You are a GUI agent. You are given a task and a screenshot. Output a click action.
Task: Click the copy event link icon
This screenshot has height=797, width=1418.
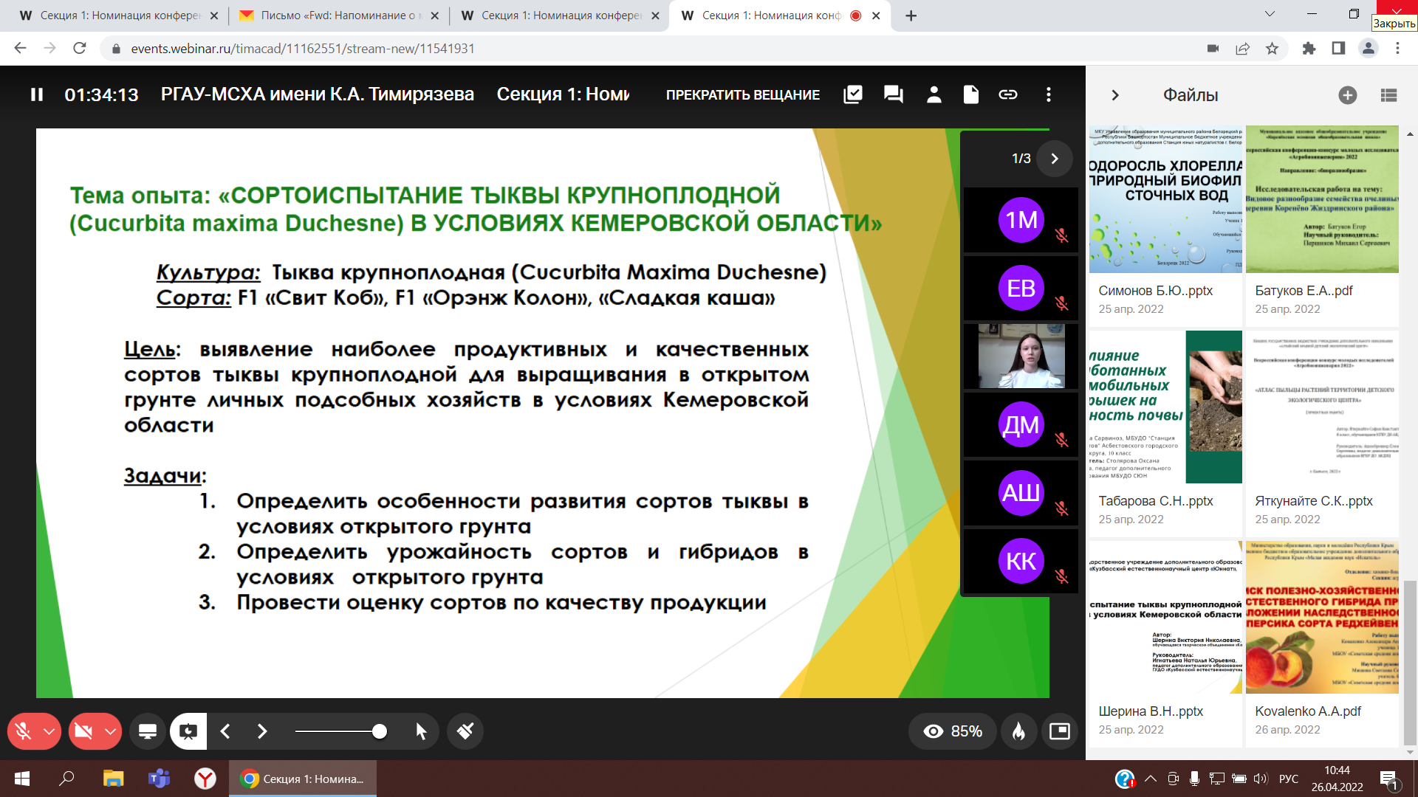pyautogui.click(x=1008, y=94)
